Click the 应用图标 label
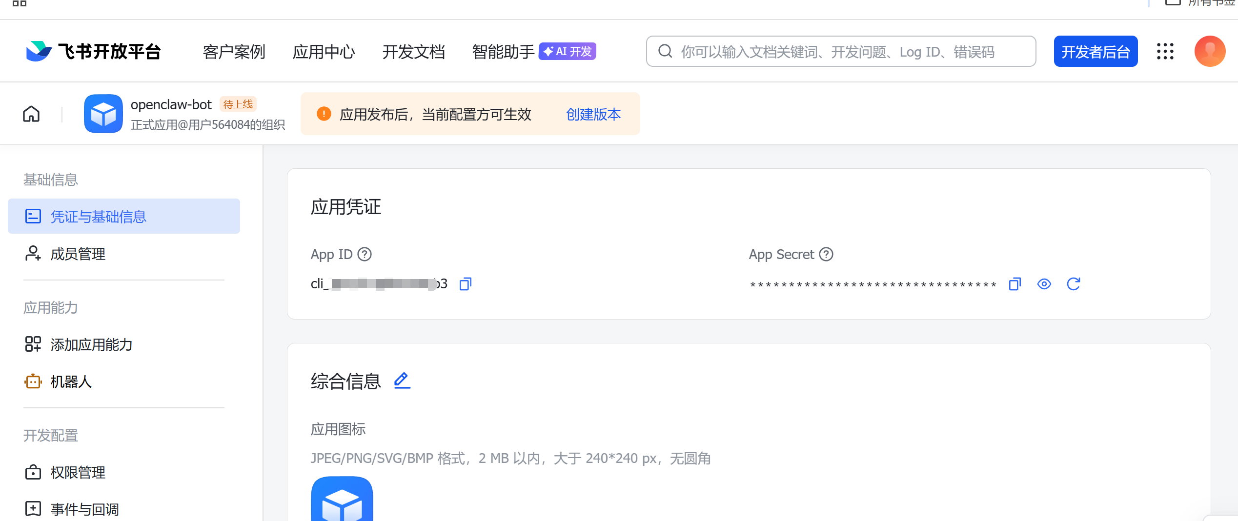Image resolution: width=1238 pixels, height=521 pixels. point(338,429)
